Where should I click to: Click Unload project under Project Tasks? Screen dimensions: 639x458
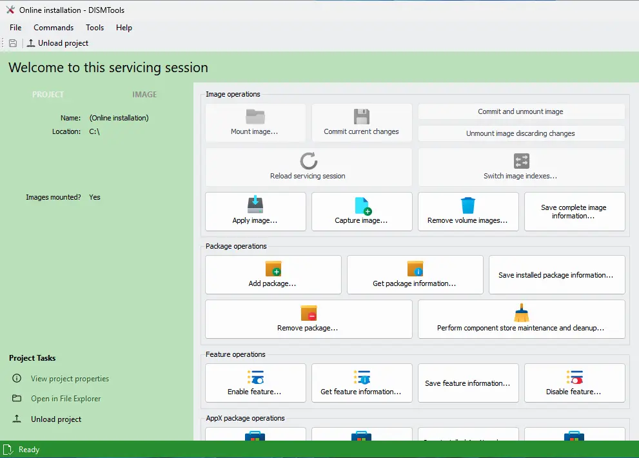[x=56, y=419]
